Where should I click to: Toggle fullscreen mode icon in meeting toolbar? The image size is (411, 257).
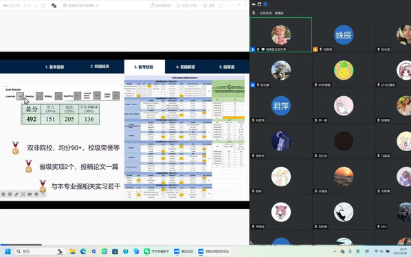click(x=221, y=5)
